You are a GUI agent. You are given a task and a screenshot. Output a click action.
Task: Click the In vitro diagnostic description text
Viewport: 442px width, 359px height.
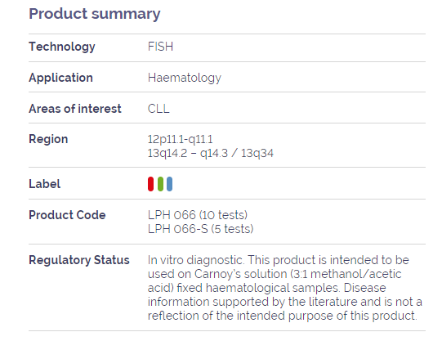(284, 288)
